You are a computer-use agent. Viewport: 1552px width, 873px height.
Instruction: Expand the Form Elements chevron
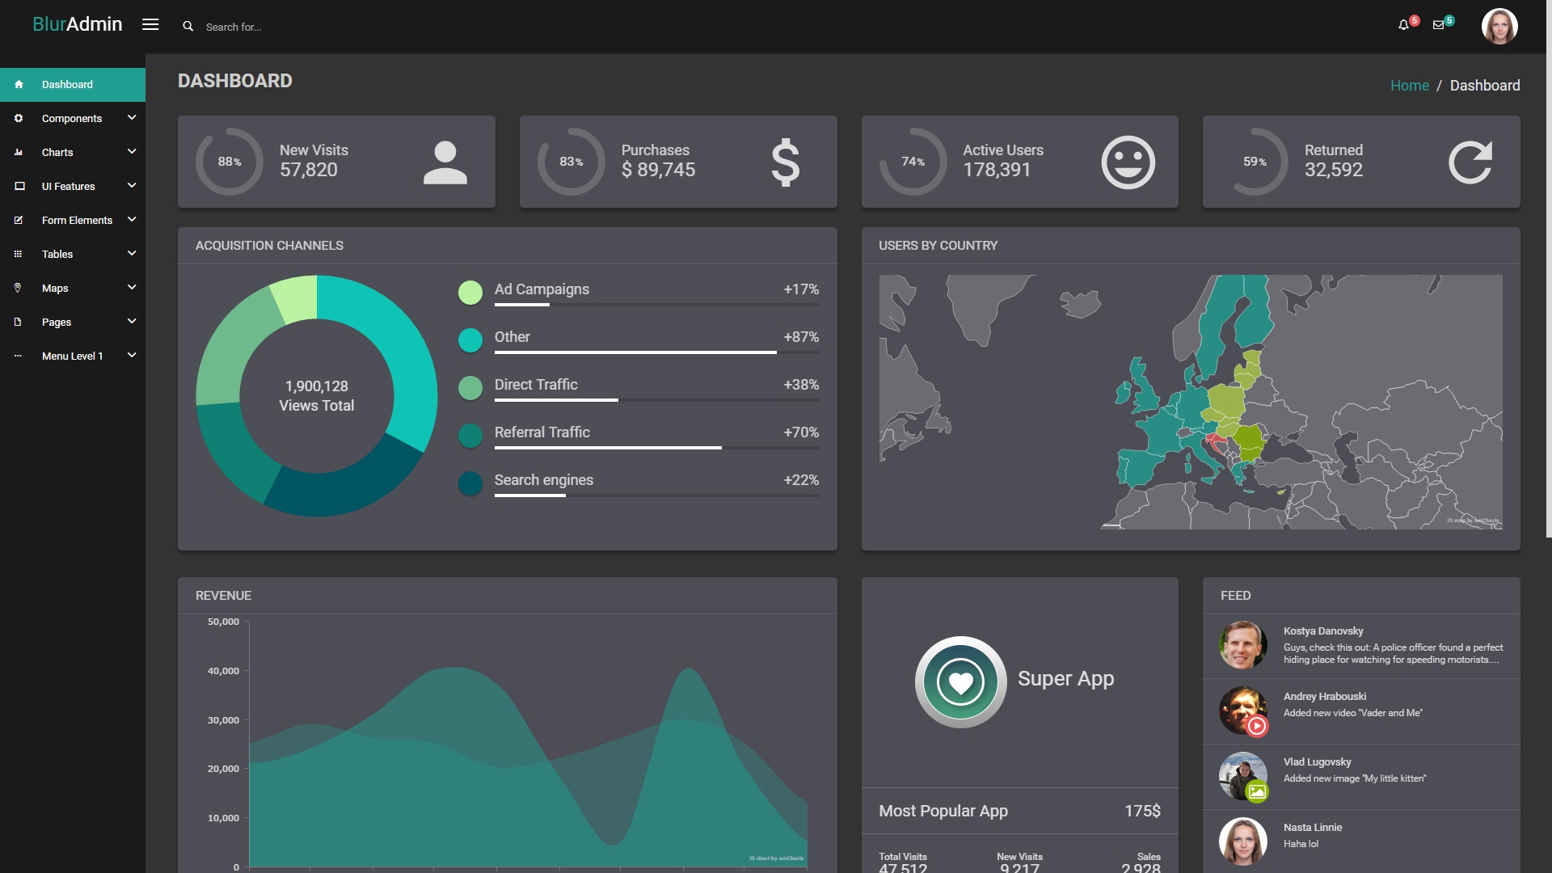click(x=132, y=219)
